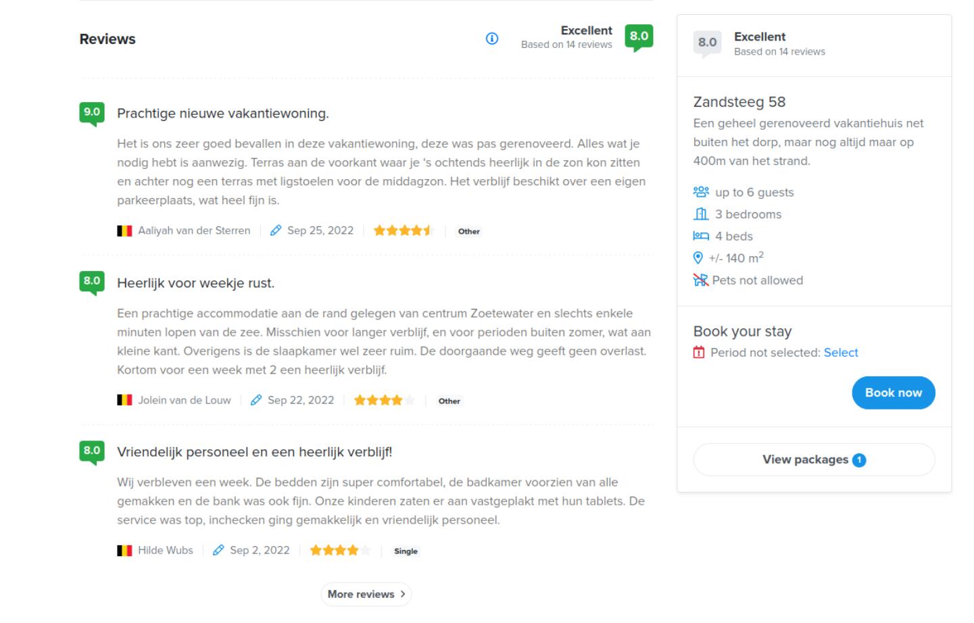Viewport: 974px width, 623px height.
Task: Click Belgian flag beside Aaliyah van der Sterren
Action: point(124,231)
